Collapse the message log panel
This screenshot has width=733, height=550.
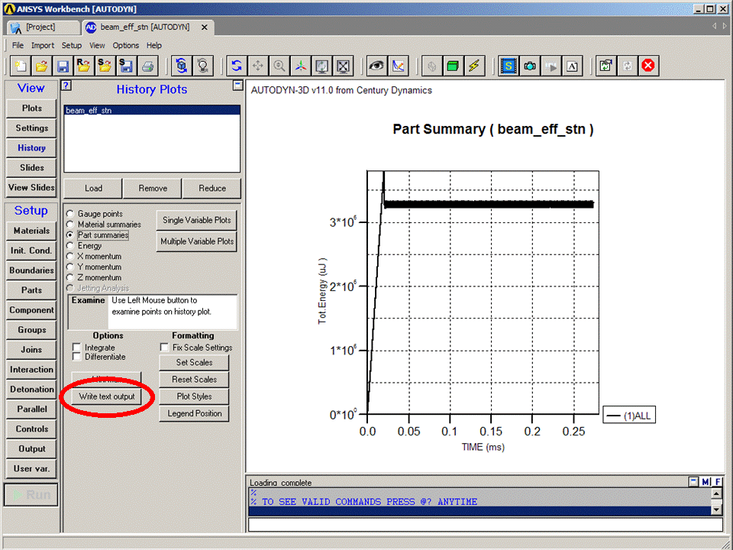(693, 481)
